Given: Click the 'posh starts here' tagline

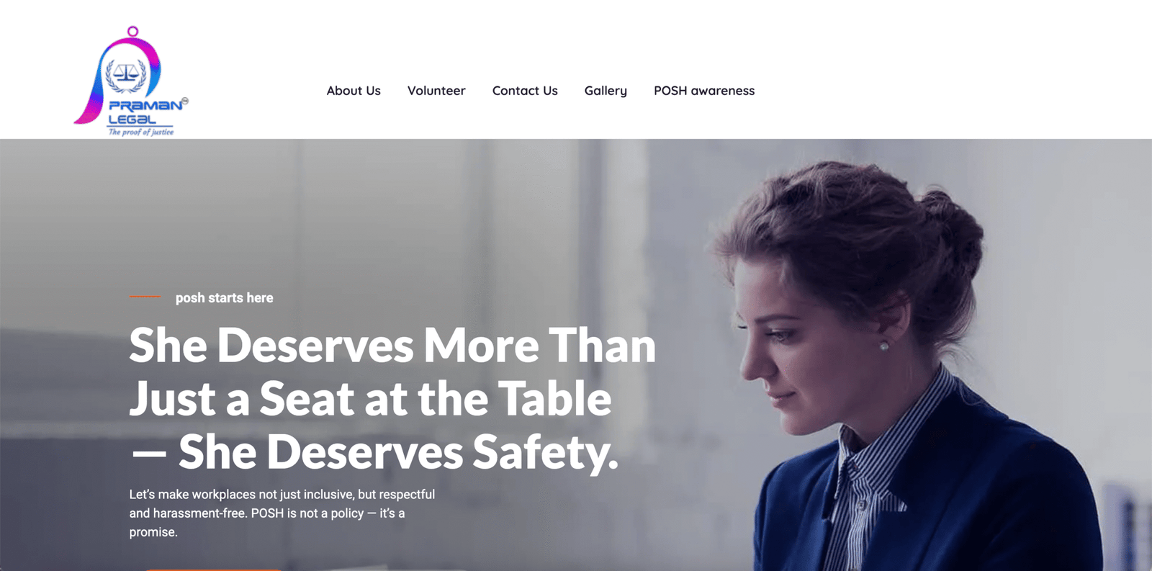Looking at the screenshot, I should [225, 297].
